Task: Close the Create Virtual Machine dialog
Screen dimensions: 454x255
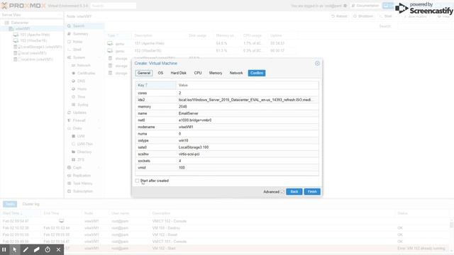Action: pos(317,63)
